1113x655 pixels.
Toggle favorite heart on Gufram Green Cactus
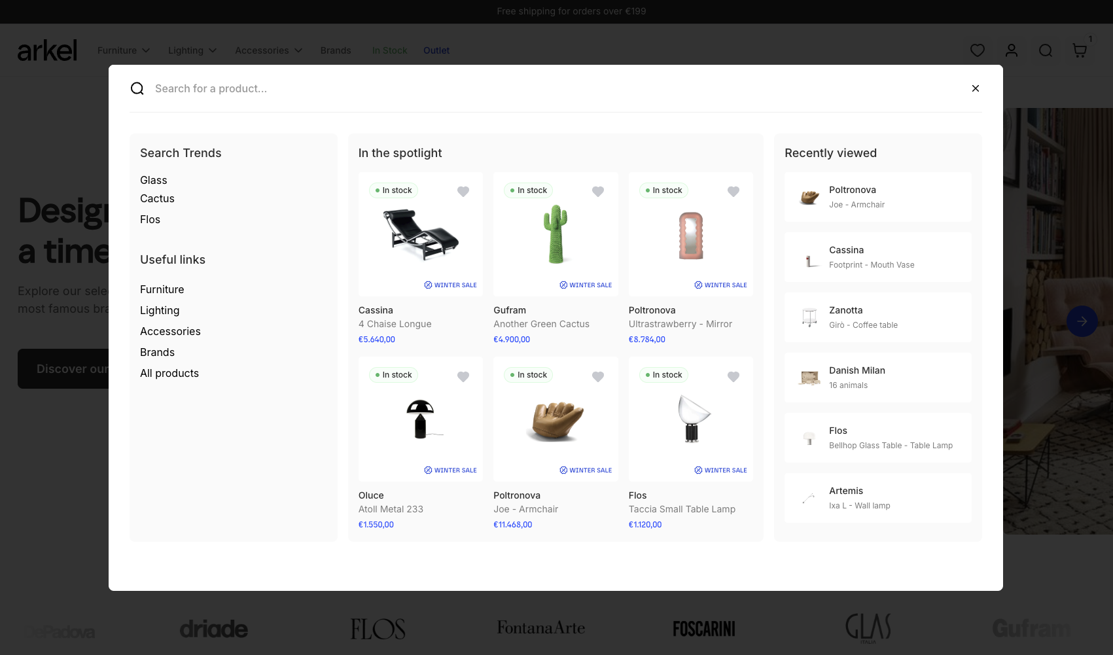[597, 191]
